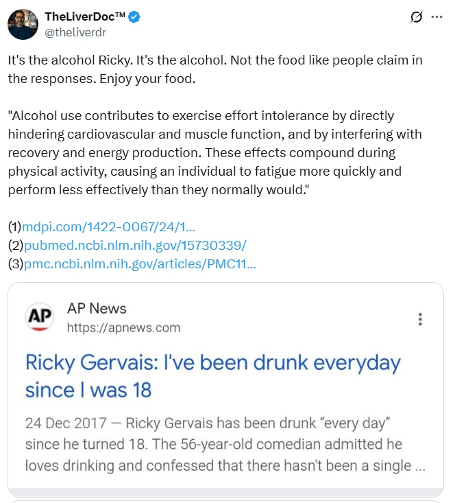Open the tweet's three-dot More menu
The image size is (455, 503).
[436, 17]
